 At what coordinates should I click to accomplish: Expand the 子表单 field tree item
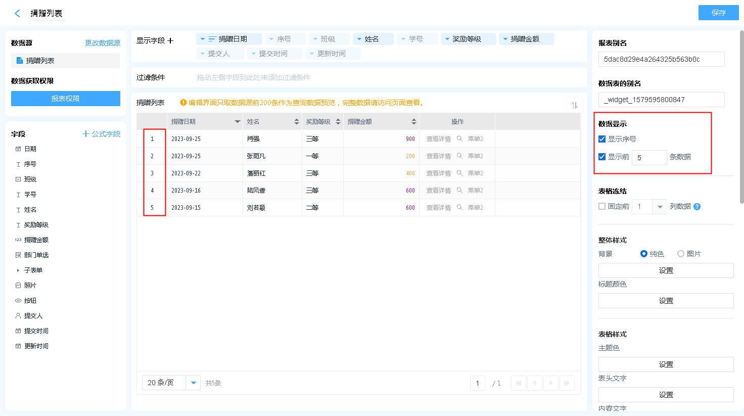(x=18, y=270)
